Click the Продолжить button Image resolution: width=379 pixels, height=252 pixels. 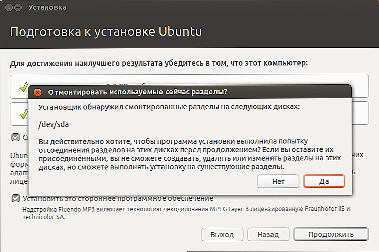tap(331, 234)
